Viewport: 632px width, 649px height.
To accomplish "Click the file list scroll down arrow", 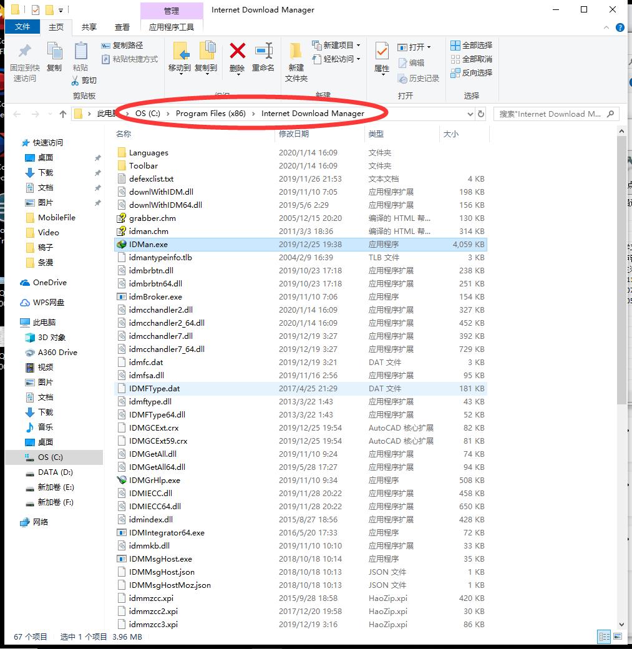I will pyautogui.click(x=621, y=624).
